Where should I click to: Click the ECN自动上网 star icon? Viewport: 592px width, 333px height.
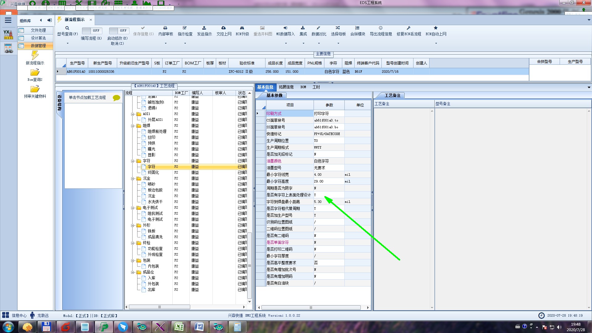436,28
